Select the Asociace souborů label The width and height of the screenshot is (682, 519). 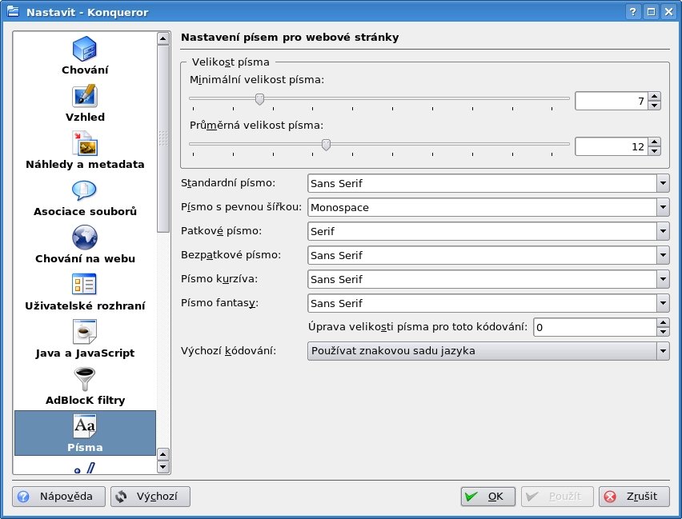(85, 212)
